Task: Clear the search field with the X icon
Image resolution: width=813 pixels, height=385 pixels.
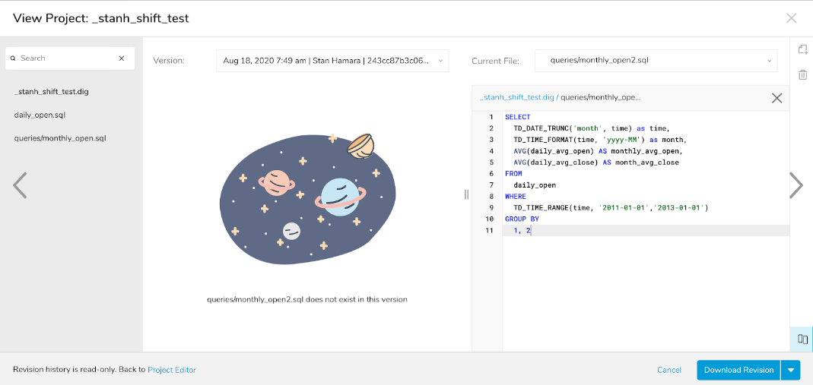Action: pos(122,58)
